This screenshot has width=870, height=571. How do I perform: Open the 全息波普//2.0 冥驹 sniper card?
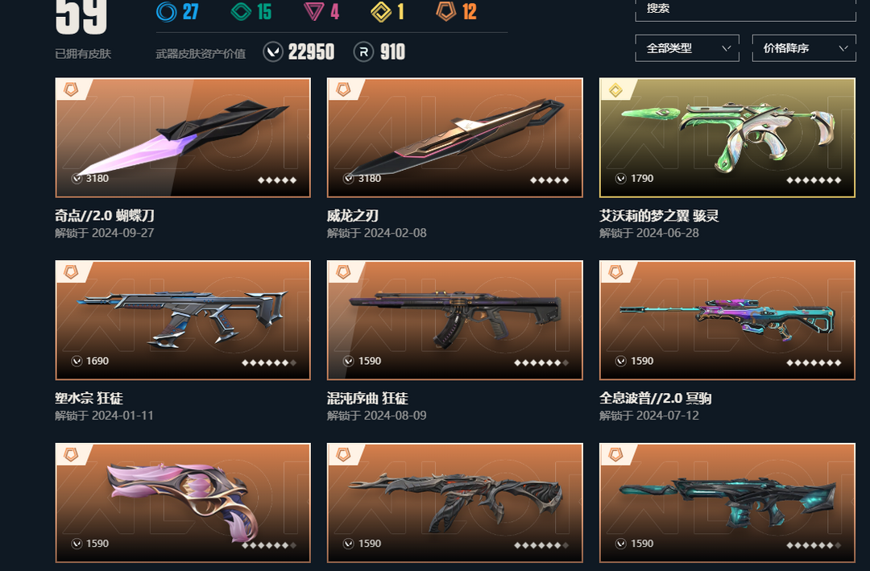[x=727, y=321]
